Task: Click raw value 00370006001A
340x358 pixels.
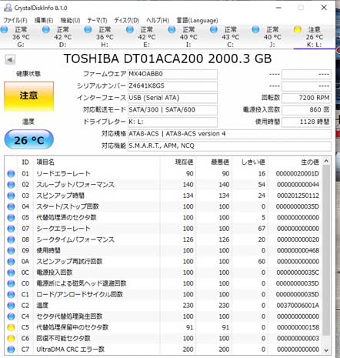Action: pos(298,306)
